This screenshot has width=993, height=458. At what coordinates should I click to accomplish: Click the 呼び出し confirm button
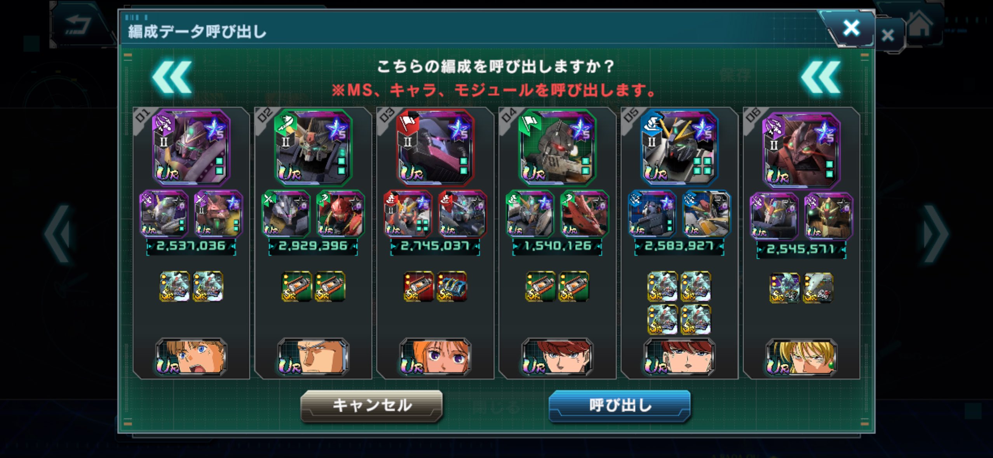[619, 406]
